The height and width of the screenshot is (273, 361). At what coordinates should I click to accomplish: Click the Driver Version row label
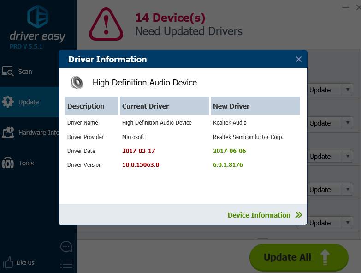[x=84, y=164]
